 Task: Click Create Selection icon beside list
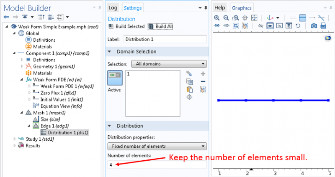[189, 74]
